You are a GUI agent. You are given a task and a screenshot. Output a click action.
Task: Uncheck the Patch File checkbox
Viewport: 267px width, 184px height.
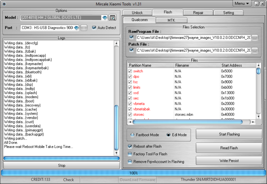click(x=131, y=50)
